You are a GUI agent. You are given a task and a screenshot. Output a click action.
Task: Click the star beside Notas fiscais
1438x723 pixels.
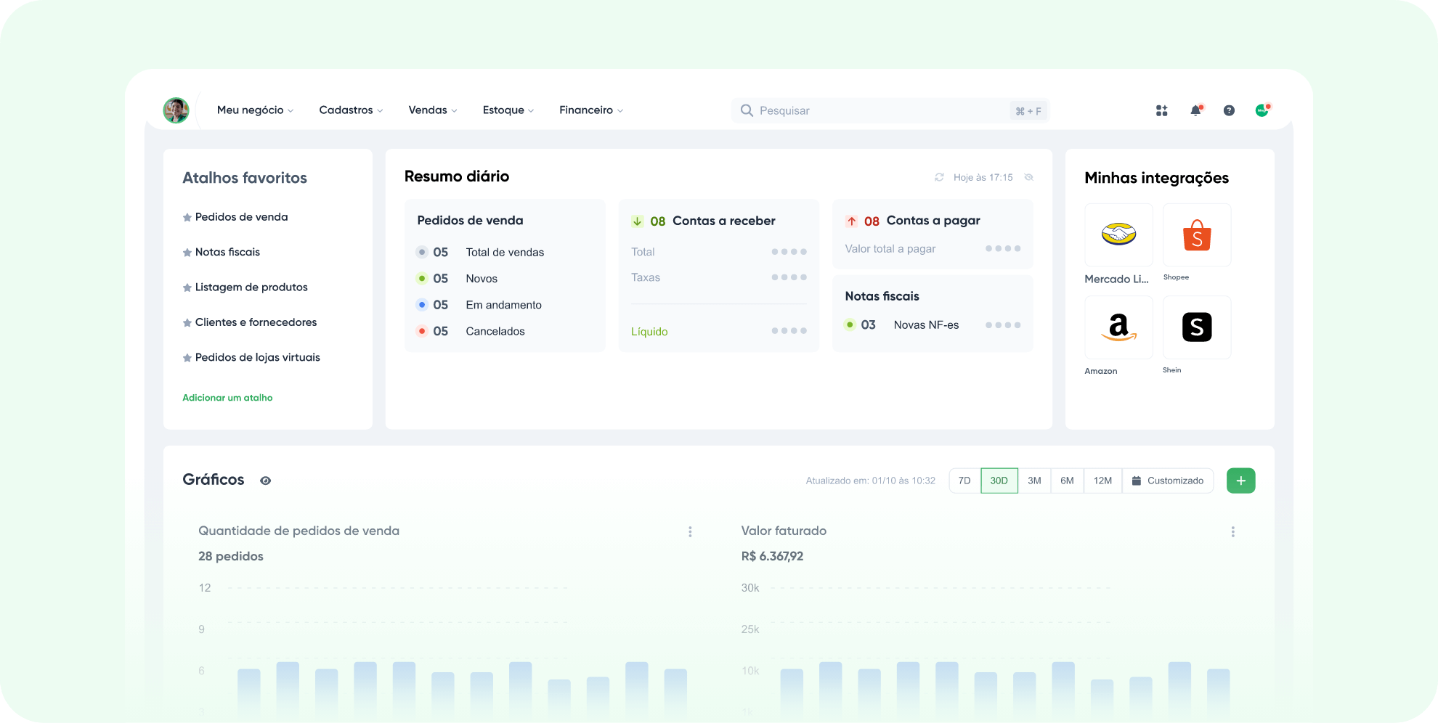(187, 253)
